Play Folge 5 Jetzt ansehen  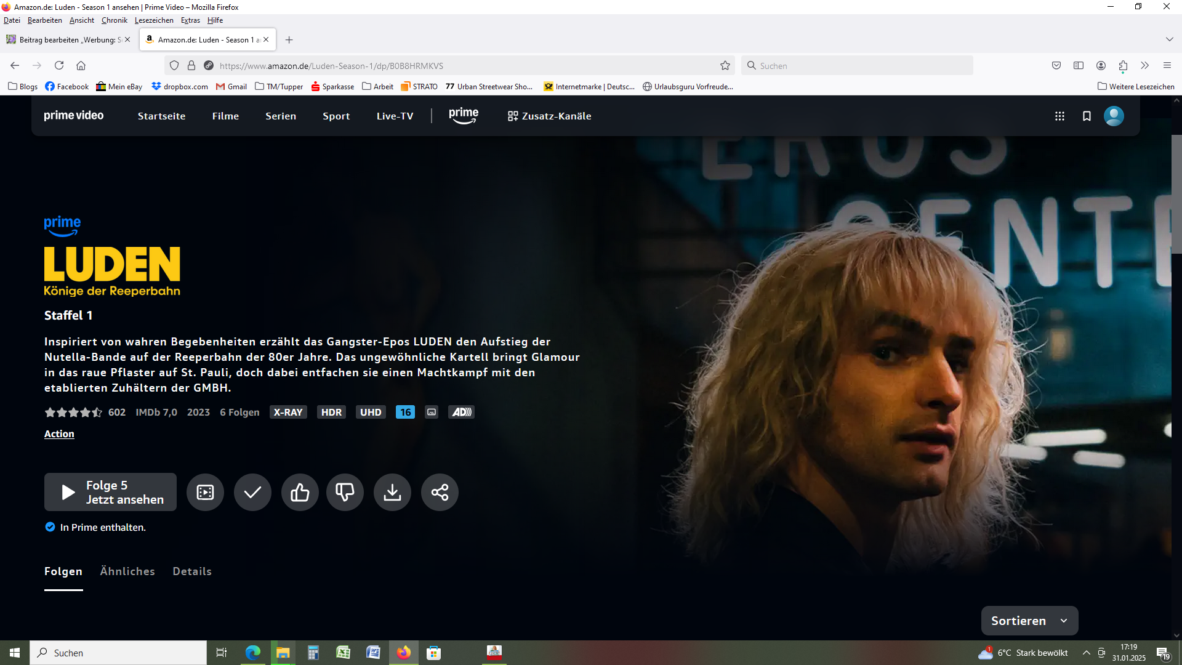tap(110, 492)
